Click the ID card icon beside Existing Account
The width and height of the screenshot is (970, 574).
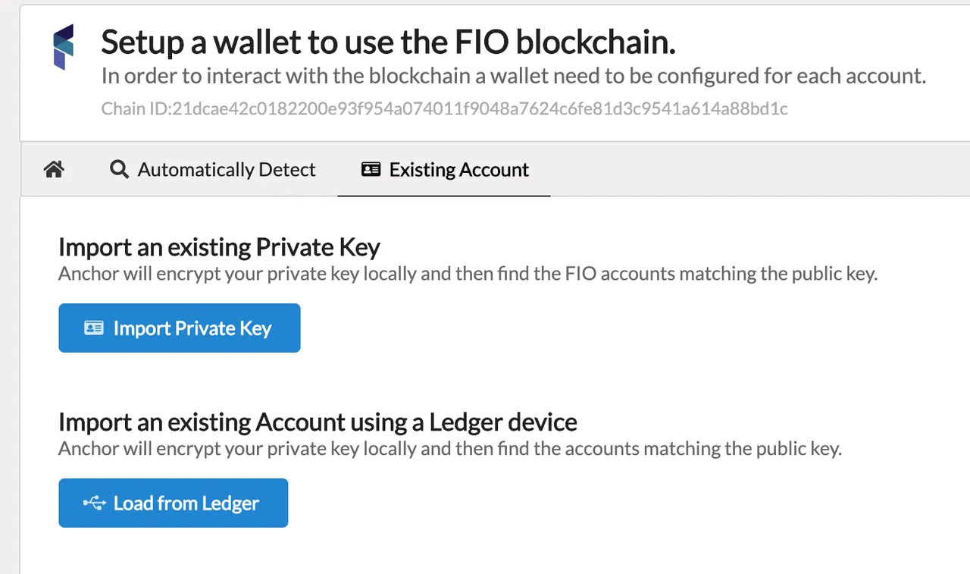click(x=371, y=169)
